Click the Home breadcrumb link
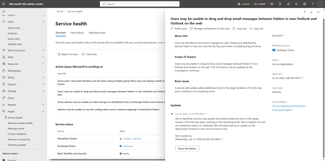 point(60,11)
